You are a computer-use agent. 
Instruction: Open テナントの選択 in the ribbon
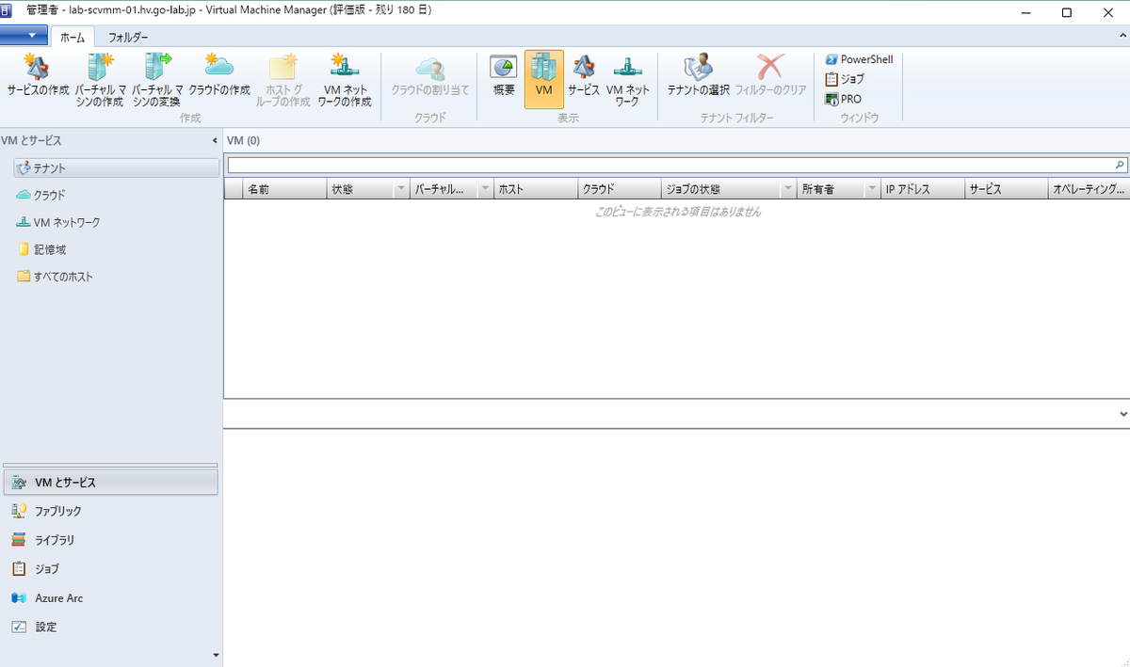coord(698,80)
